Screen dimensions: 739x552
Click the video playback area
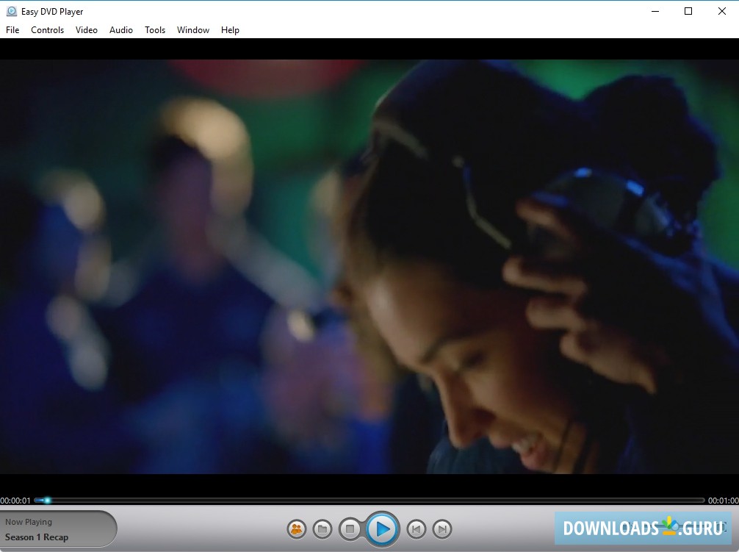point(369,266)
